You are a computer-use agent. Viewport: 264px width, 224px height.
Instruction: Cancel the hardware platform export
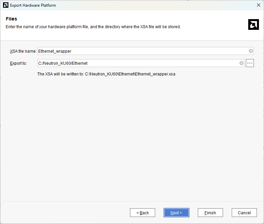[x=244, y=213]
